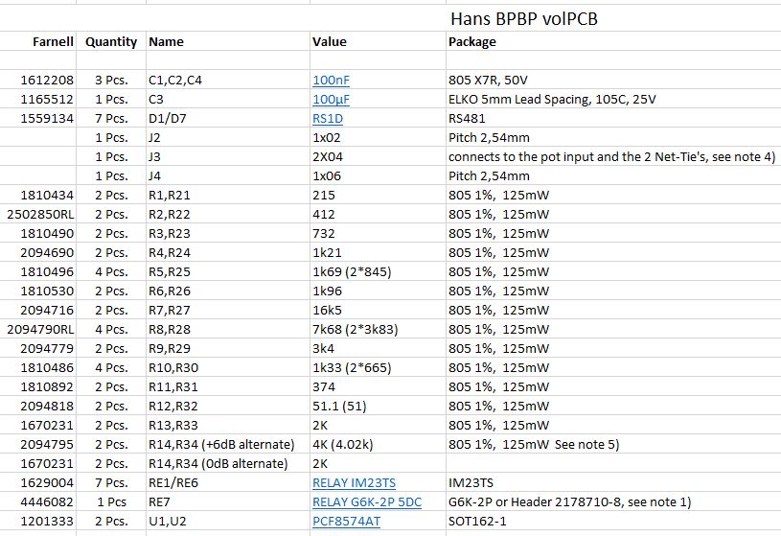Screen dimensions: 781x536
Task: Follow the RS1D diode link
Action: pyautogui.click(x=327, y=119)
